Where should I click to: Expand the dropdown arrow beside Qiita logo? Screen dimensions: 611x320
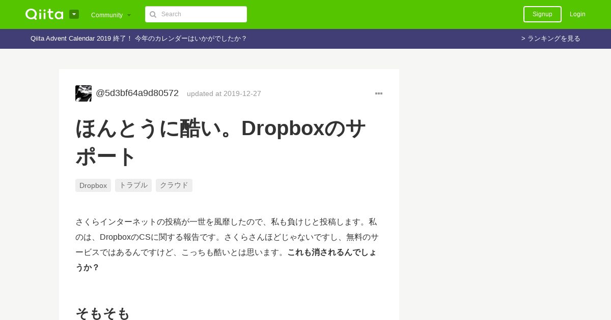(x=74, y=14)
